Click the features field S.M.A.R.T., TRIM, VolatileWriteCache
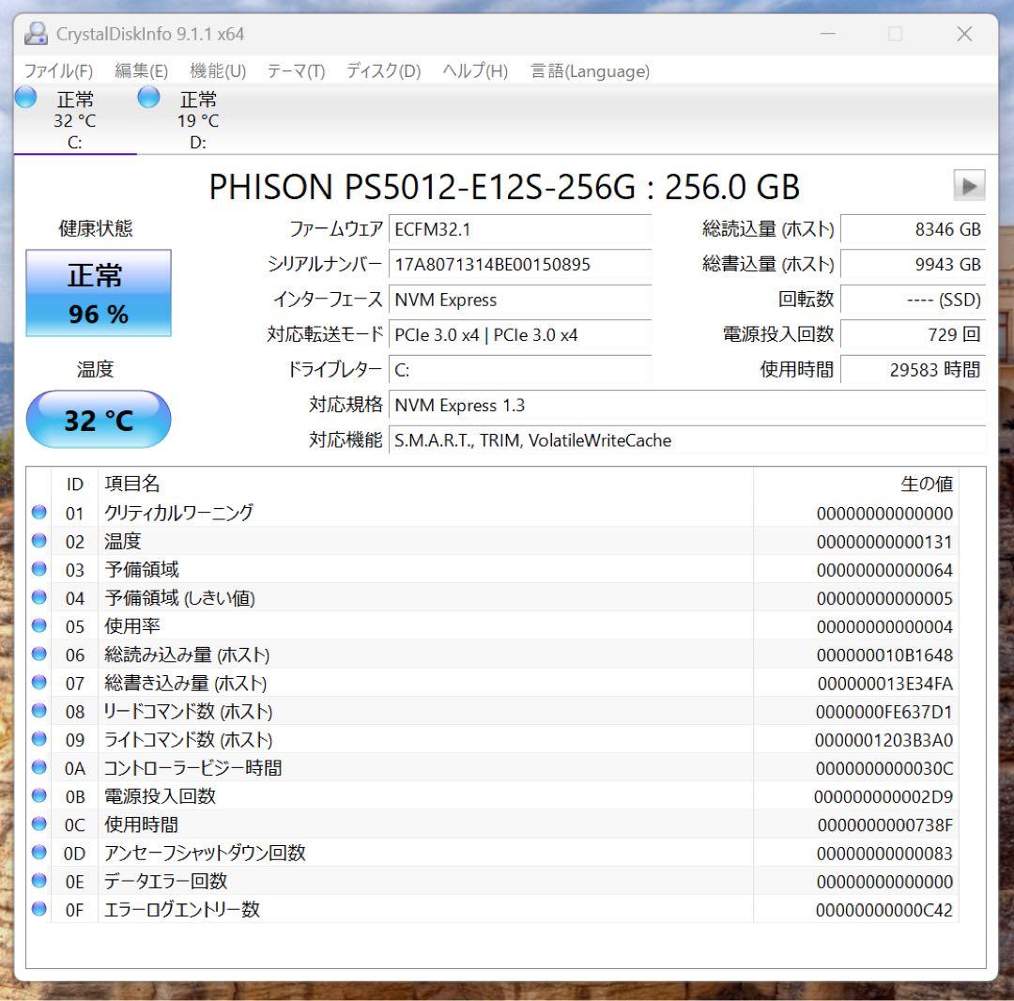The image size is (1014, 1001). [x=686, y=440]
